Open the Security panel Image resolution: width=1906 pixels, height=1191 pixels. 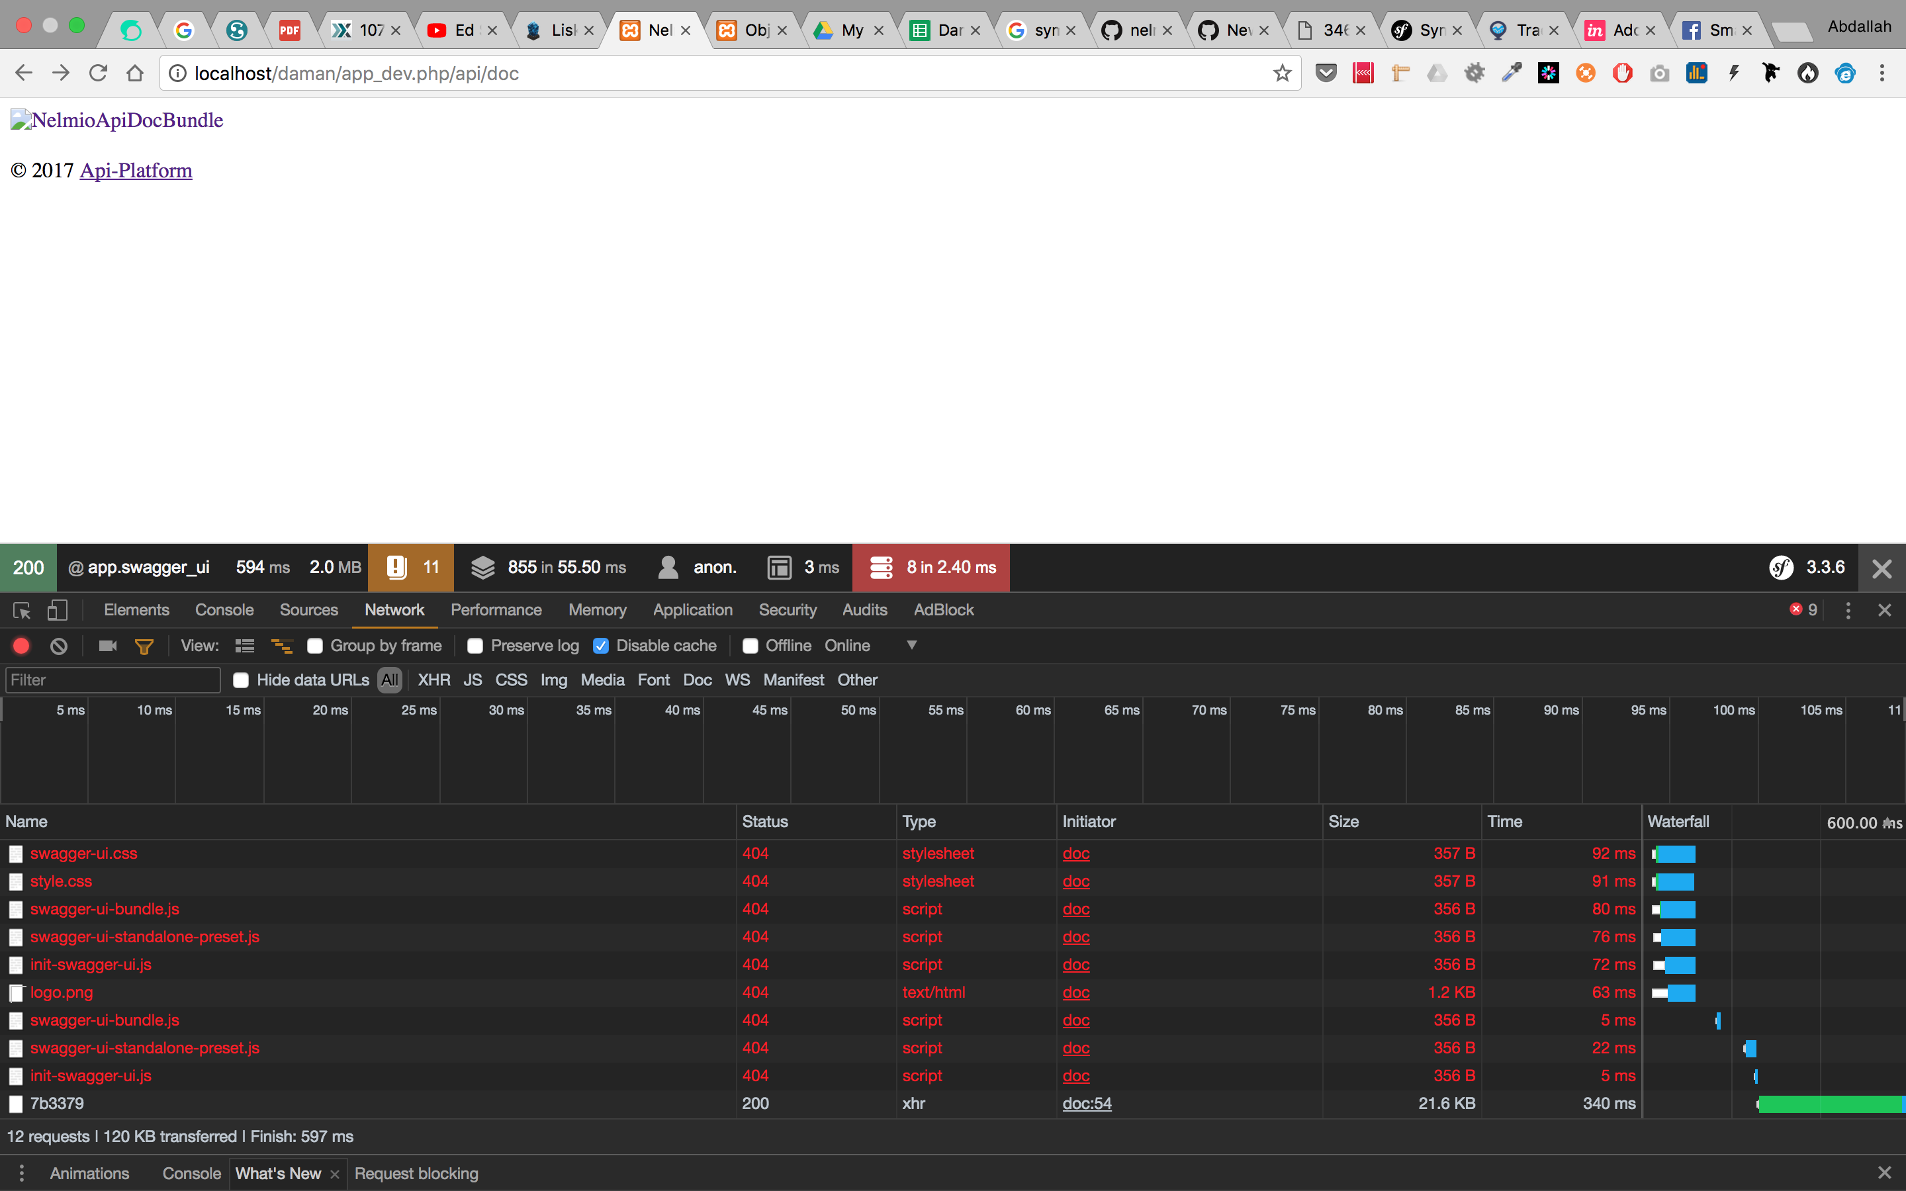788,609
